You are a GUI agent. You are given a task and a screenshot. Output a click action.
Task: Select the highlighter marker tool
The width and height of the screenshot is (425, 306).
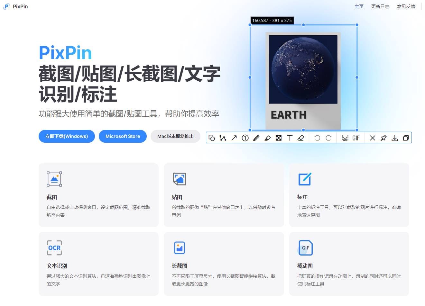(x=267, y=138)
